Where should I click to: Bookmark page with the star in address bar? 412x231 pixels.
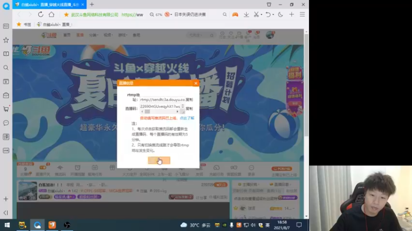pos(66,15)
